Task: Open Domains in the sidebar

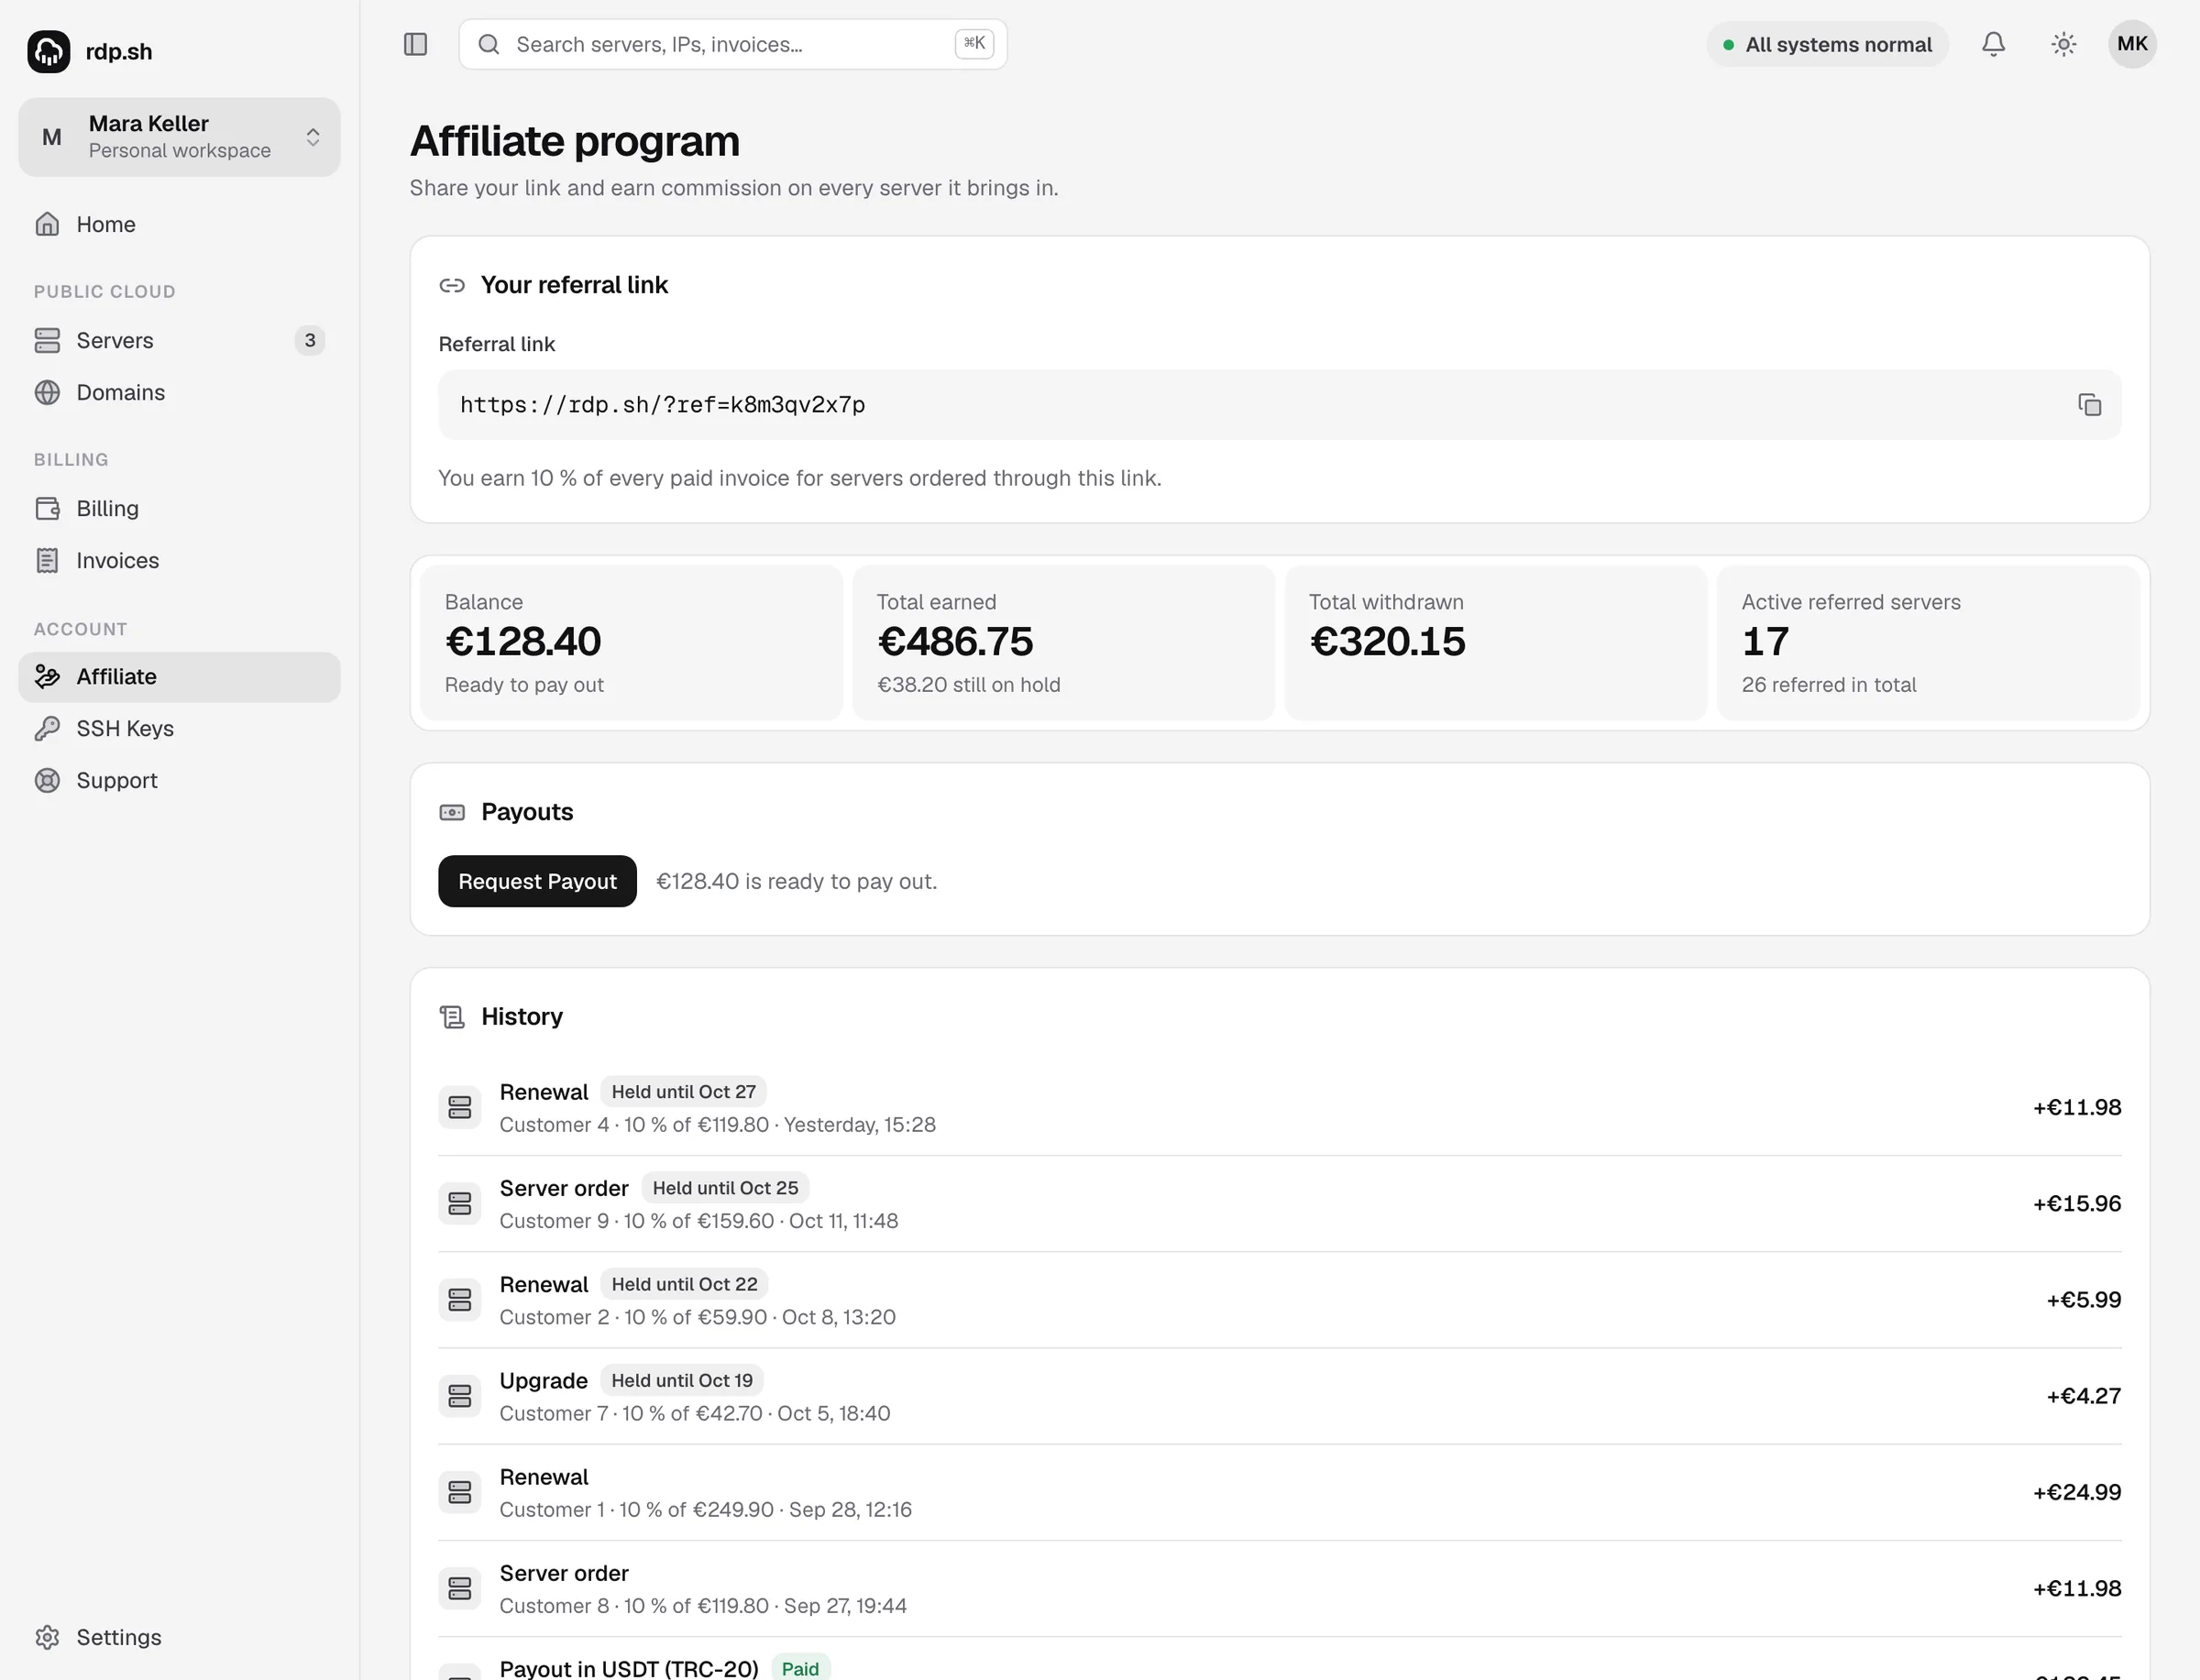Action: (x=179, y=392)
